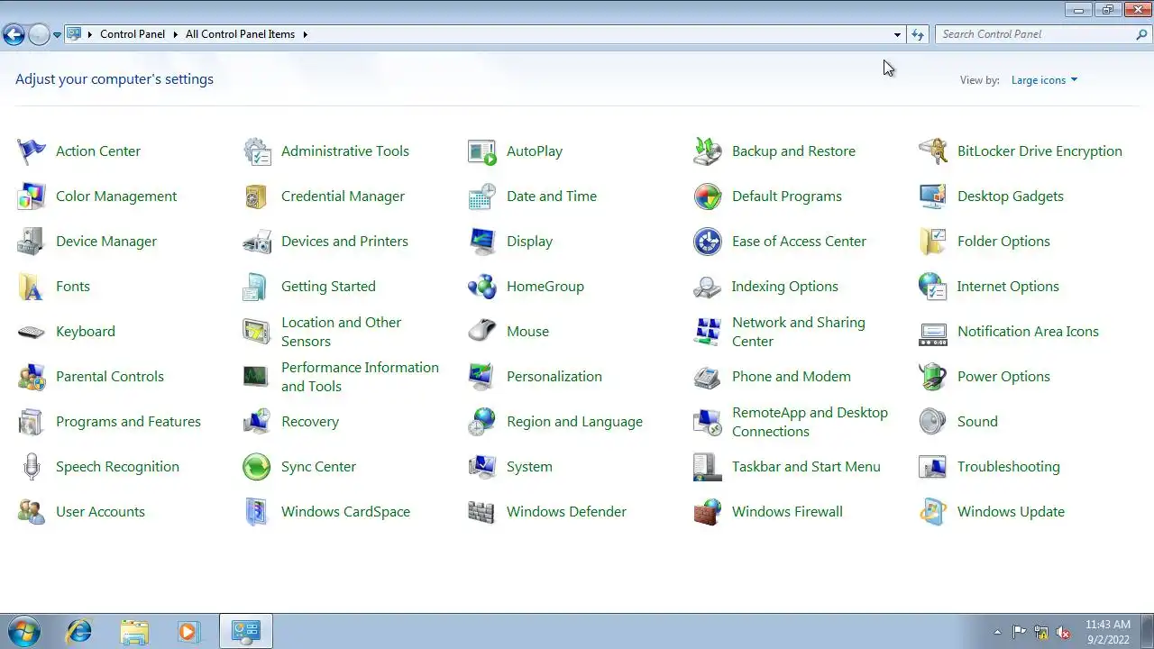Click the Power Options icon
The image size is (1154, 649).
933,377
